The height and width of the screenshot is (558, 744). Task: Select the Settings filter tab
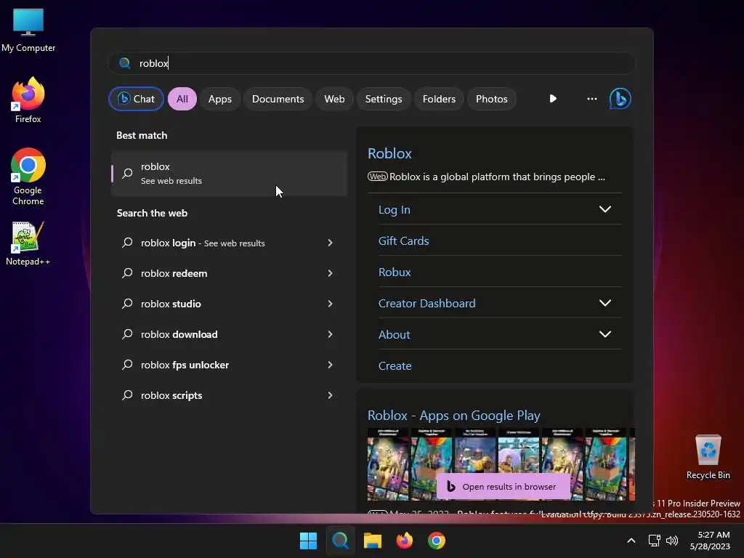point(384,99)
